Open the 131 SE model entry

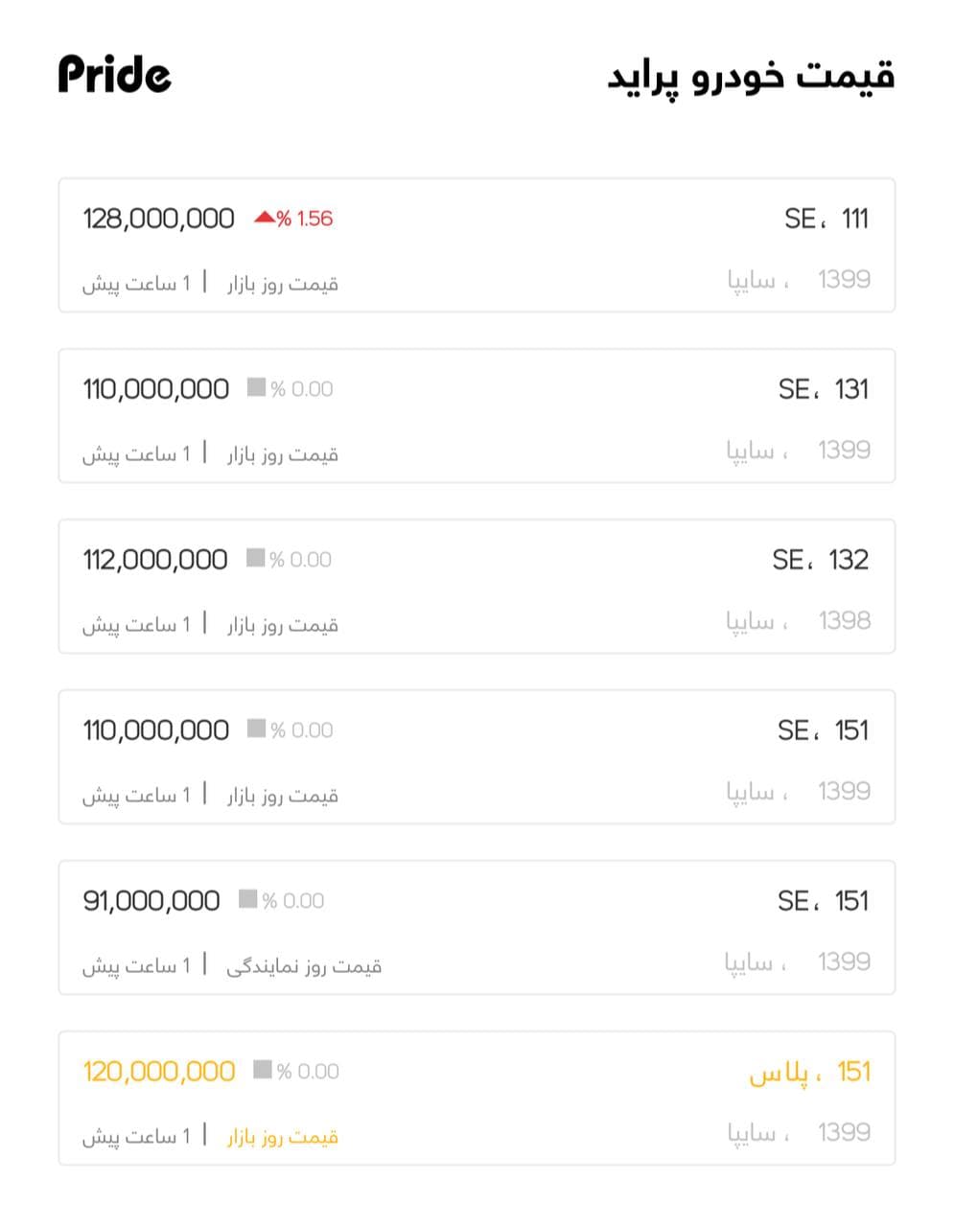pos(823,389)
